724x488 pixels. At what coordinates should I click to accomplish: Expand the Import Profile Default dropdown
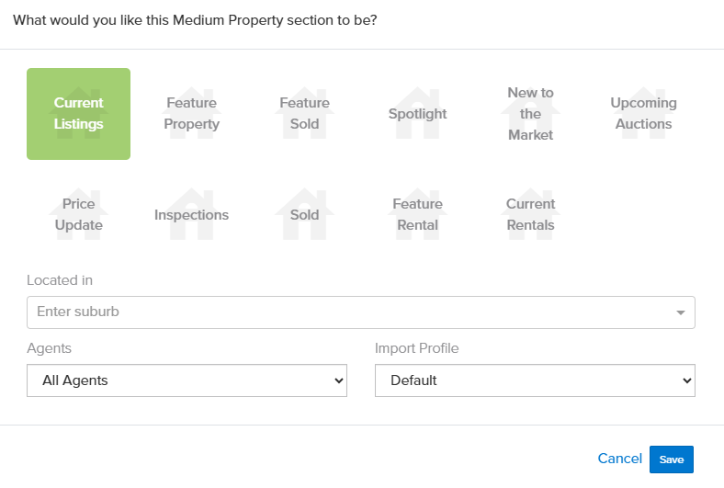[535, 380]
